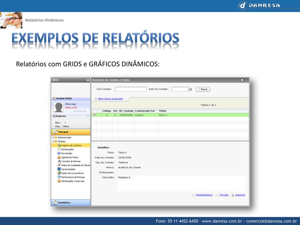Switch to the Estatística panel tab
Viewport: 300px width, 225px height.
point(71,202)
